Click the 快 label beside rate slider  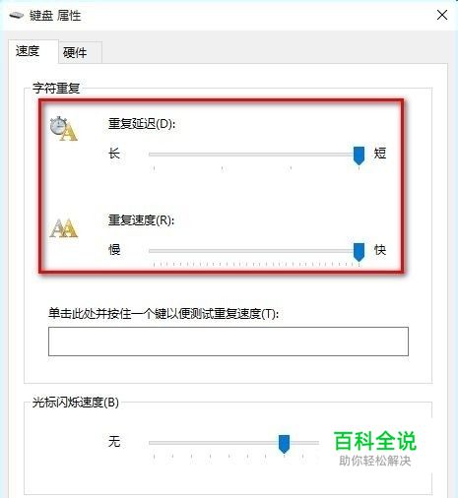pyautogui.click(x=380, y=250)
